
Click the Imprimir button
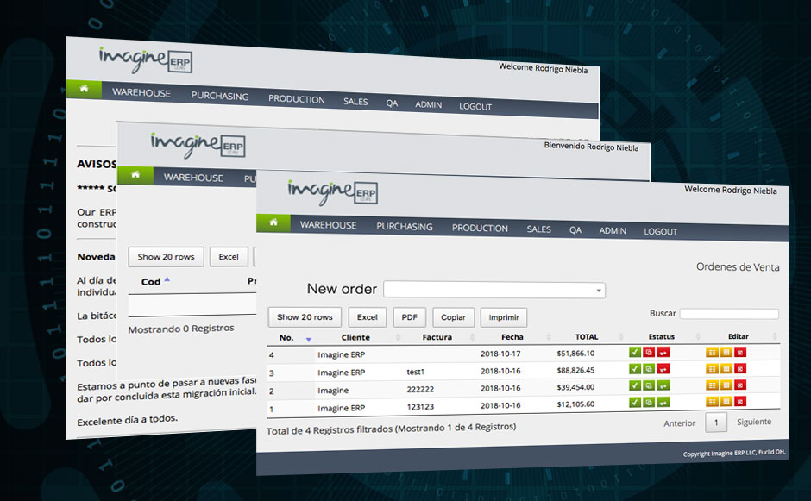pyautogui.click(x=504, y=317)
